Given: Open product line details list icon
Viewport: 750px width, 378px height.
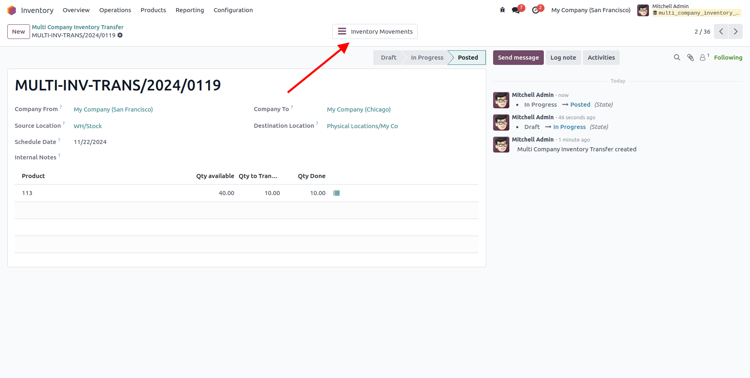Looking at the screenshot, I should [336, 193].
